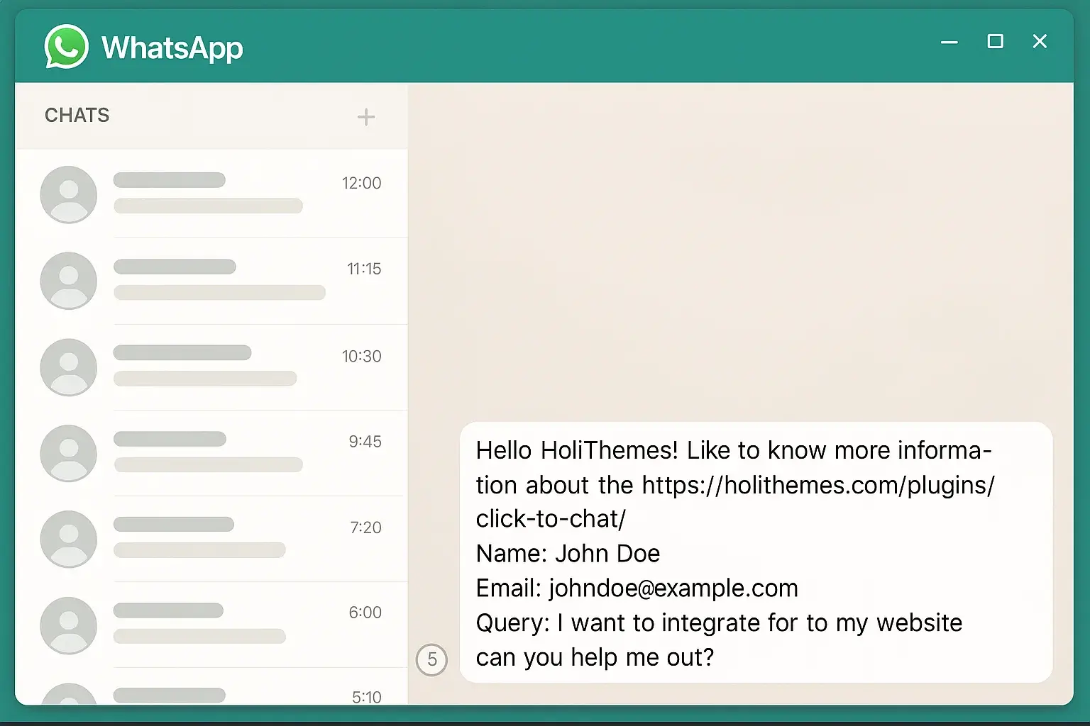Open the chat received at 10:30

213,367
